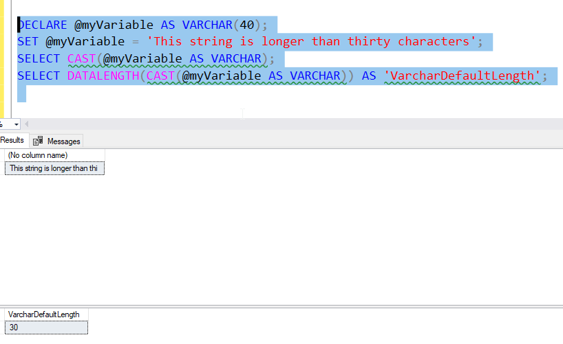Click @myVariable in the DECLARE line
Image resolution: width=563 pixels, height=344 pixels.
pyautogui.click(x=114, y=25)
